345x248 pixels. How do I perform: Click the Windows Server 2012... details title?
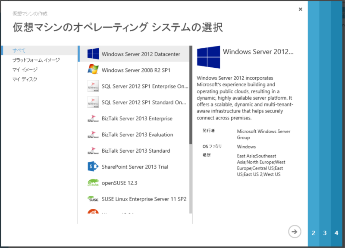(x=258, y=51)
